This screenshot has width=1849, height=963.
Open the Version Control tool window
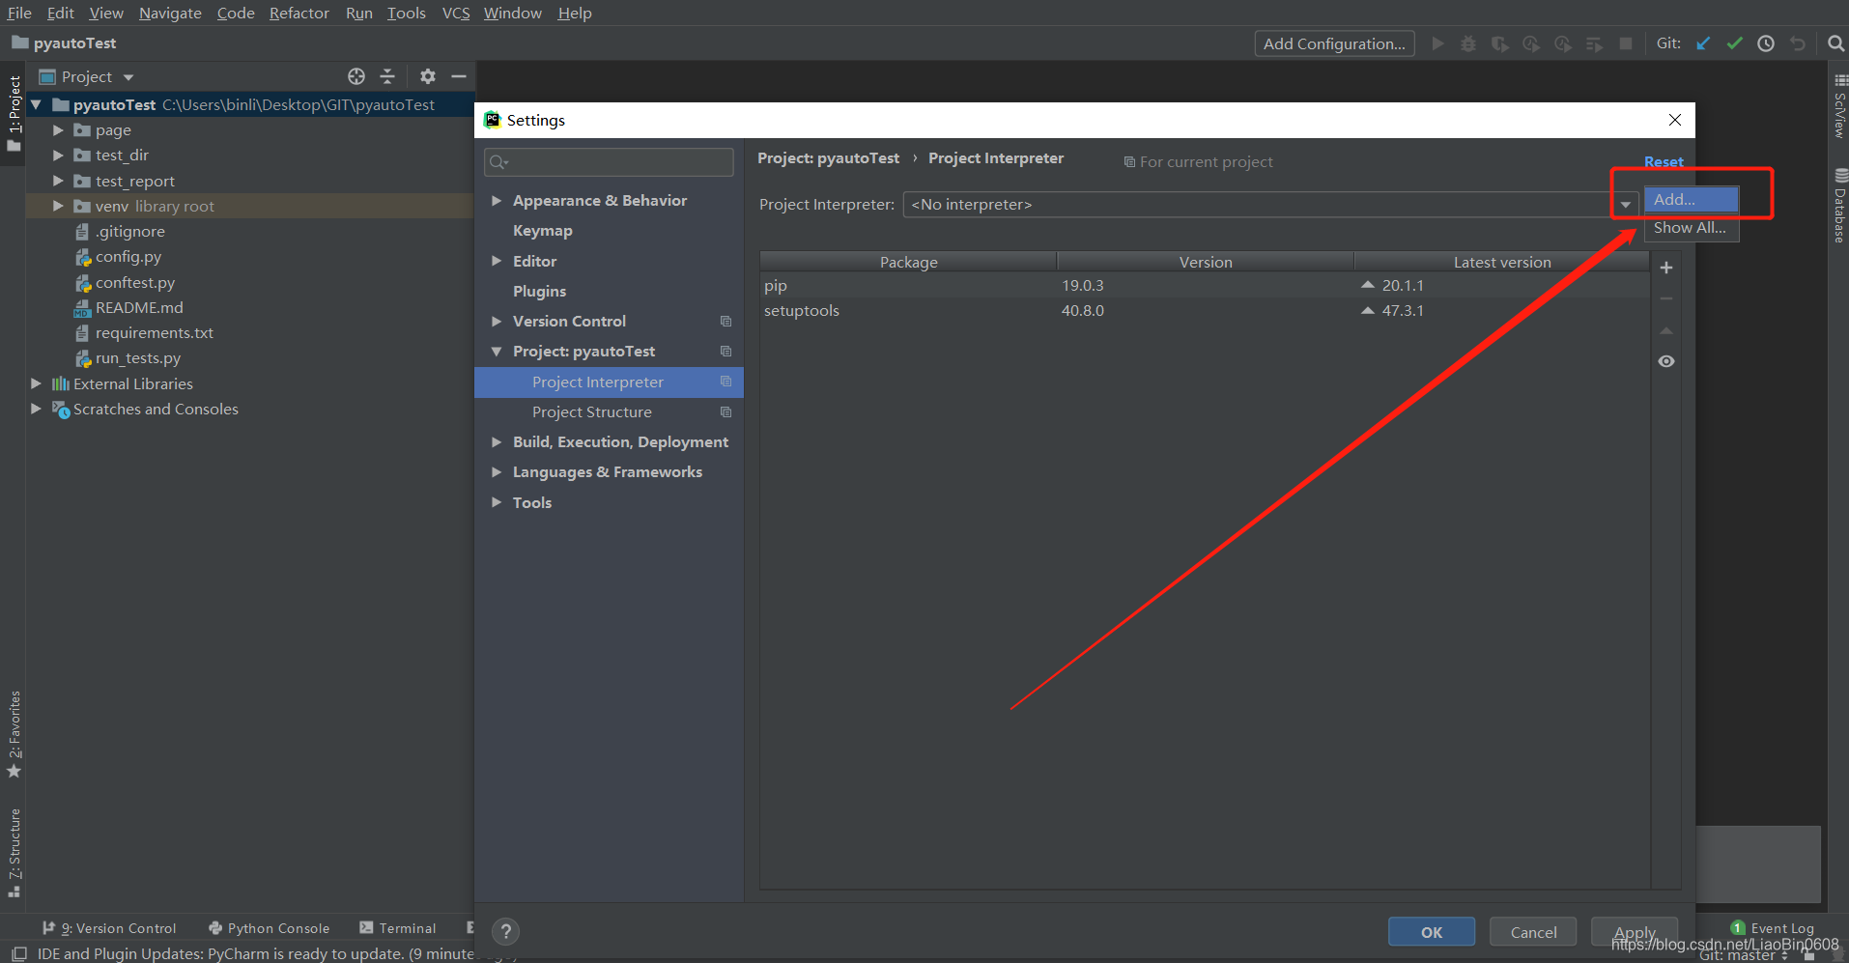coord(109,928)
